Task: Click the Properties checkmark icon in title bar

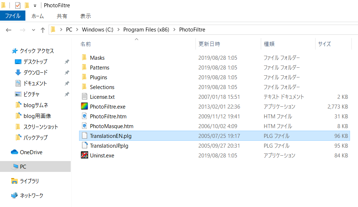Action: pos(18,5)
